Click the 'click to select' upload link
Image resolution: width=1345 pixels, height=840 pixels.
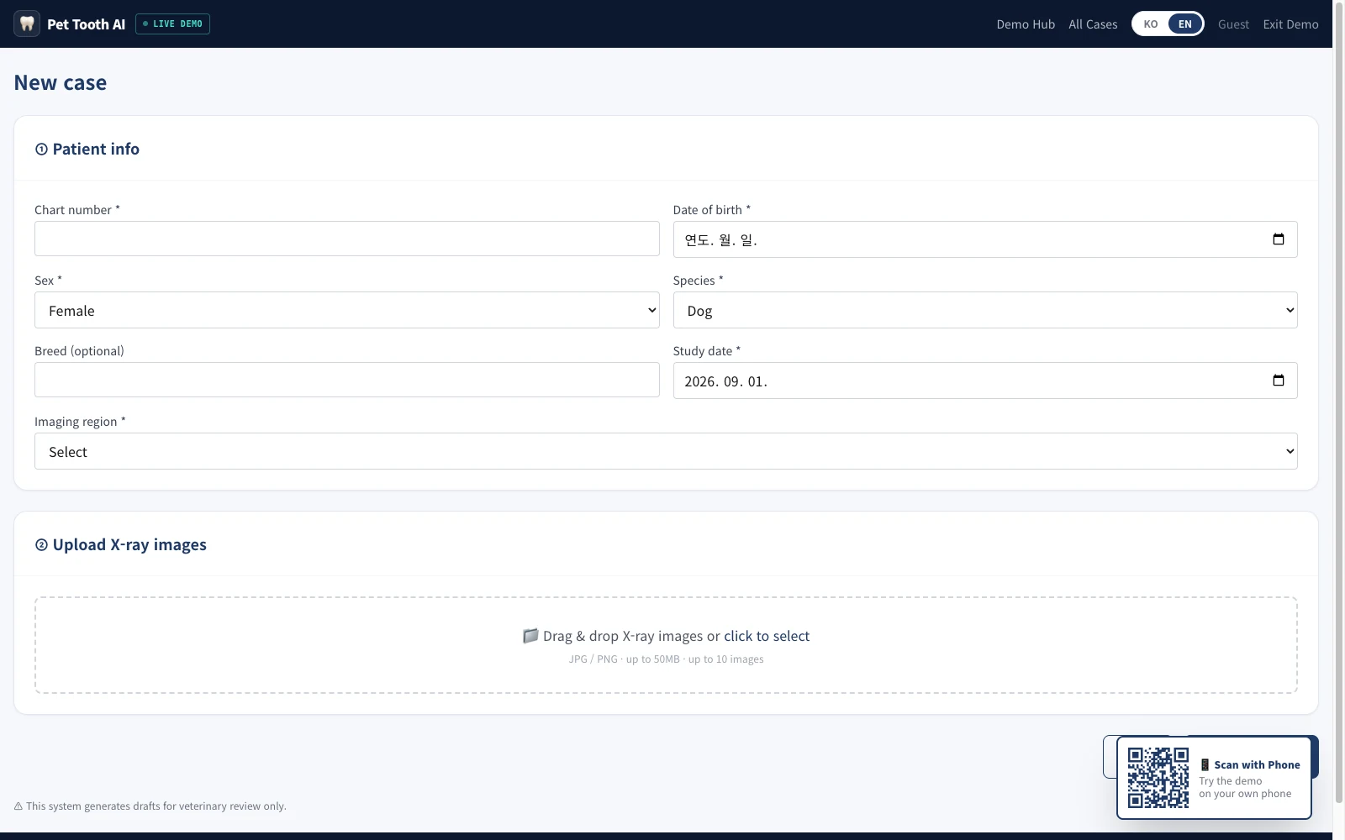coord(767,636)
